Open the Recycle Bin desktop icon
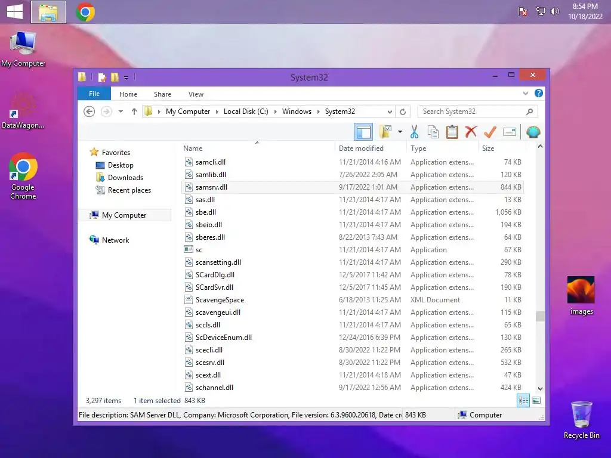 click(x=581, y=420)
